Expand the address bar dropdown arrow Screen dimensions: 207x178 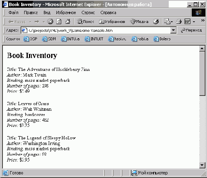(x=173, y=30)
